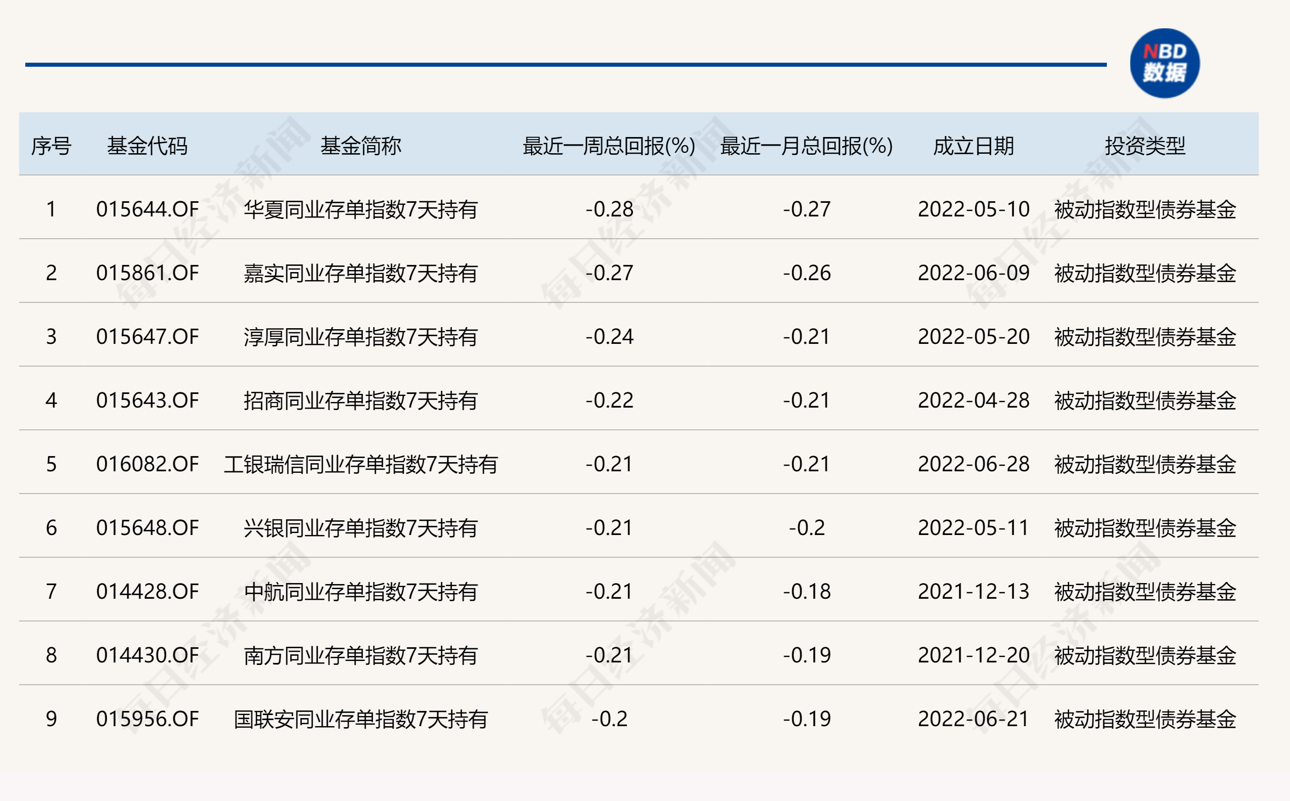Image resolution: width=1290 pixels, height=801 pixels.
Task: Click the 投资类型 column header
Action: pos(1145,146)
